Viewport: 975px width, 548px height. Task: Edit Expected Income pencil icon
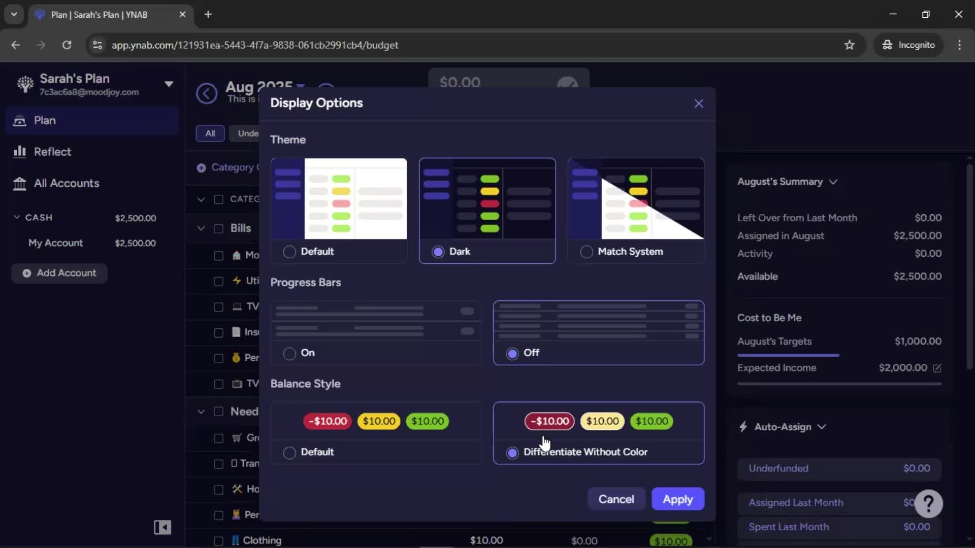tap(937, 368)
